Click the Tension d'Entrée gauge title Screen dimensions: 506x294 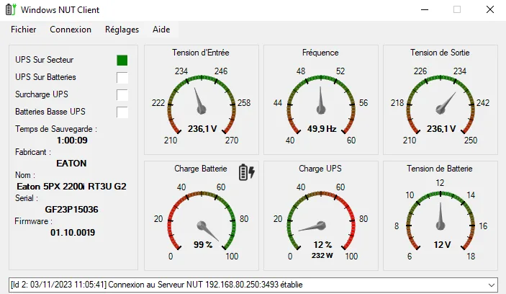click(x=201, y=53)
